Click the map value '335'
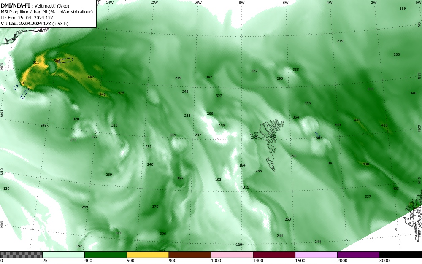Image resolution: width=422 pixels, height=264 pixels. 296,70
